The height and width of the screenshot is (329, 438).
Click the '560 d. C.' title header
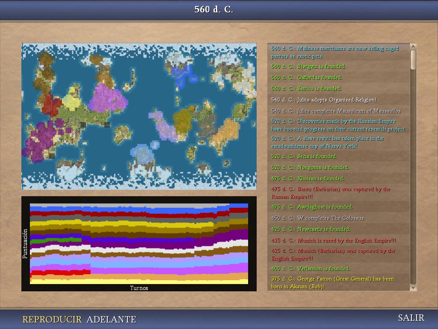pos(214,9)
